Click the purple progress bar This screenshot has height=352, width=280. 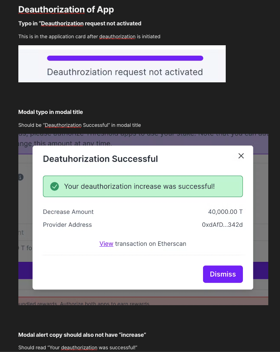[x=125, y=58]
